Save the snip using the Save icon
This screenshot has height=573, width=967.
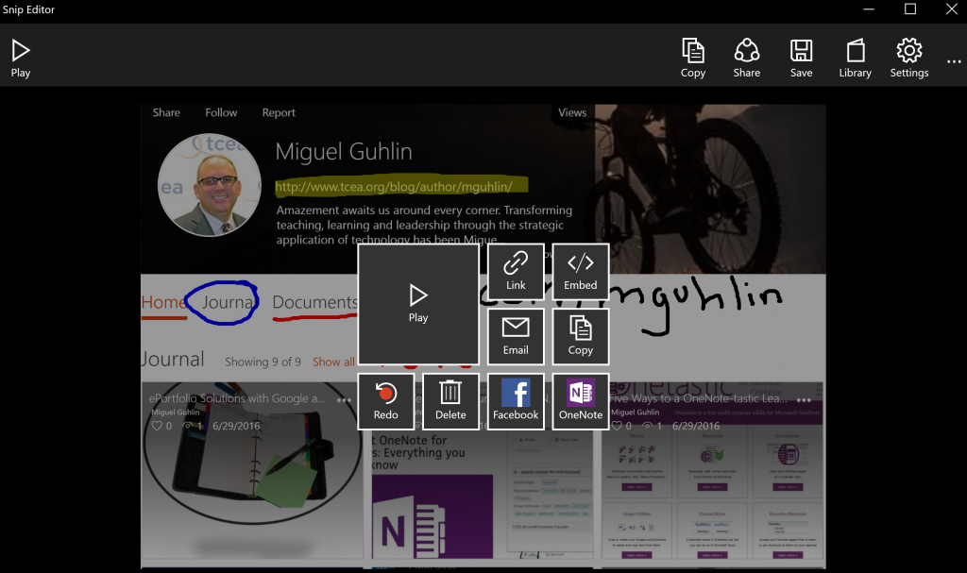[x=801, y=59]
